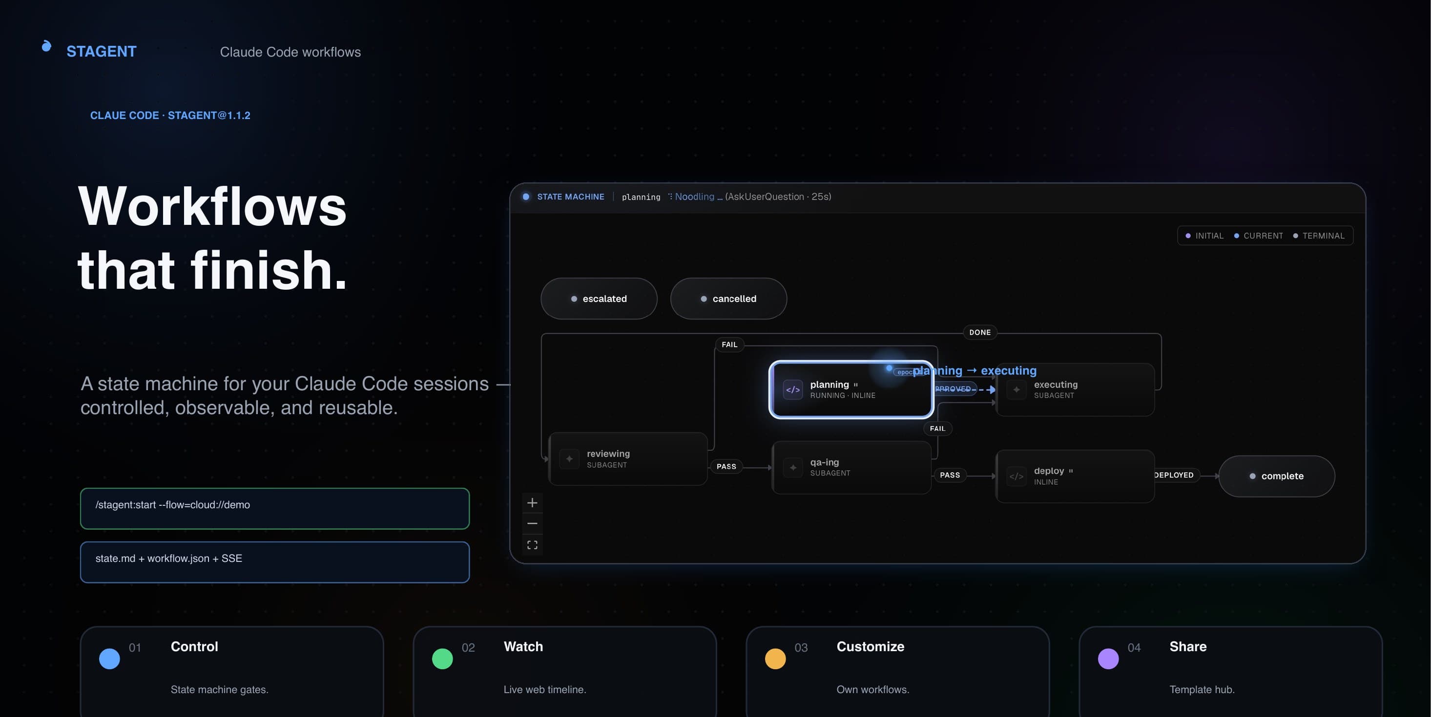Click the Own workflows description
This screenshot has width=1431, height=717.
pos(873,690)
